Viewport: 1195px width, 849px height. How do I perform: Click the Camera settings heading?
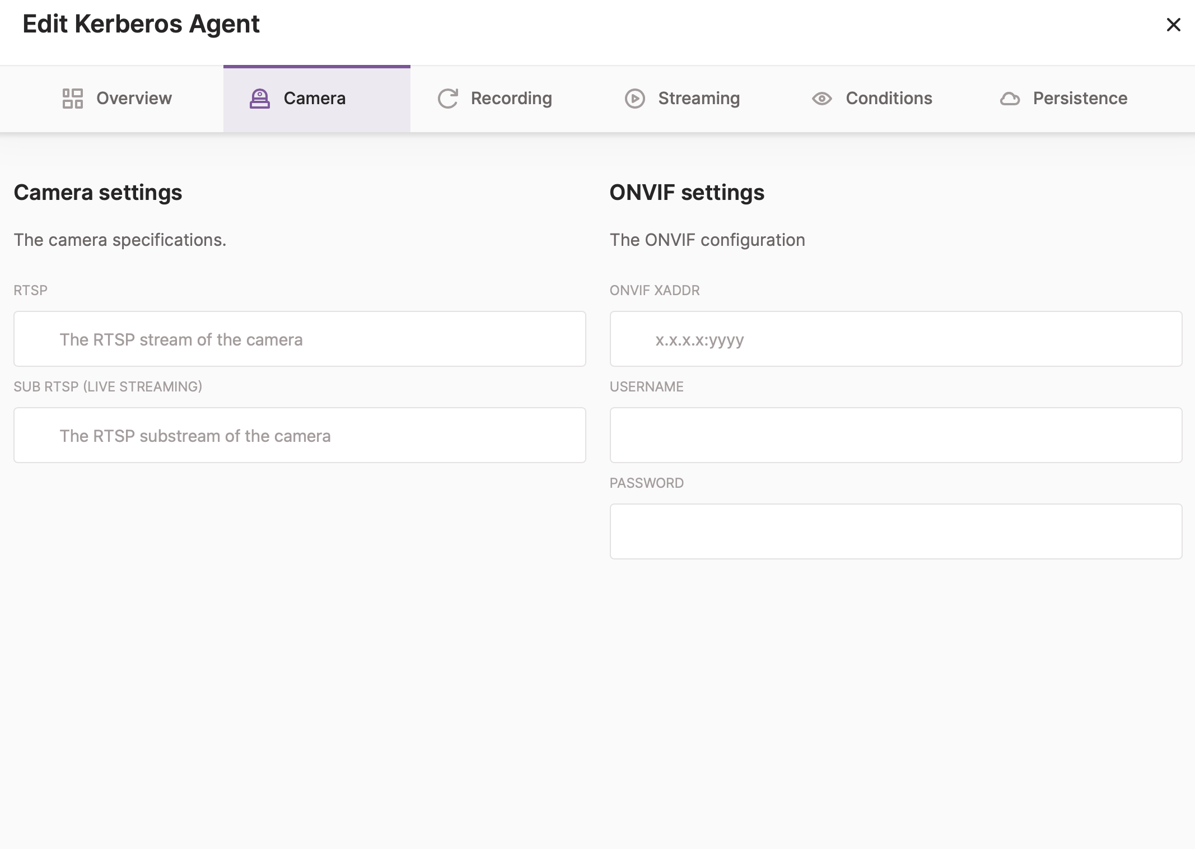pyautogui.click(x=98, y=192)
